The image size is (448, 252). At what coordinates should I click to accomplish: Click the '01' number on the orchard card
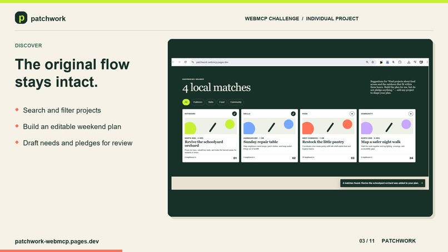click(235, 158)
